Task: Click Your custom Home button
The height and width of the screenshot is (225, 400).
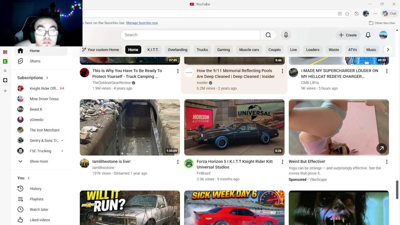Action: tap(101, 50)
